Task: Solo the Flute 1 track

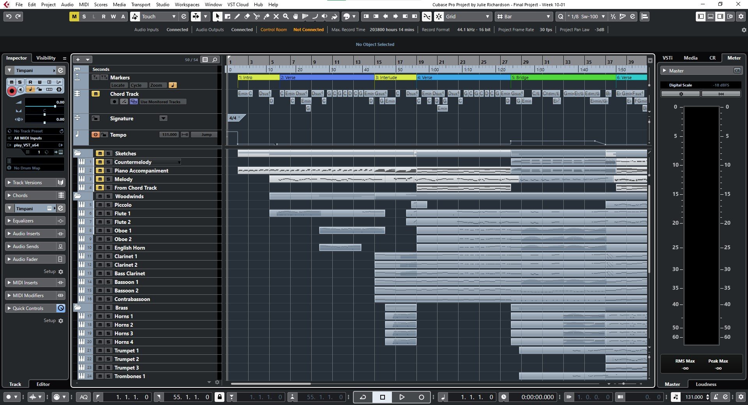Action: pyautogui.click(x=108, y=213)
